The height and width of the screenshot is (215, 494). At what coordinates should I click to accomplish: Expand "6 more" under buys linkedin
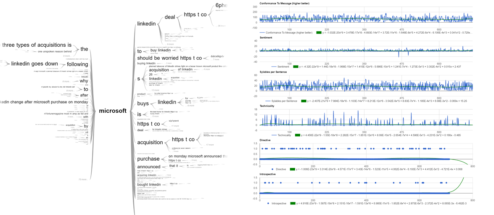tap(190, 106)
